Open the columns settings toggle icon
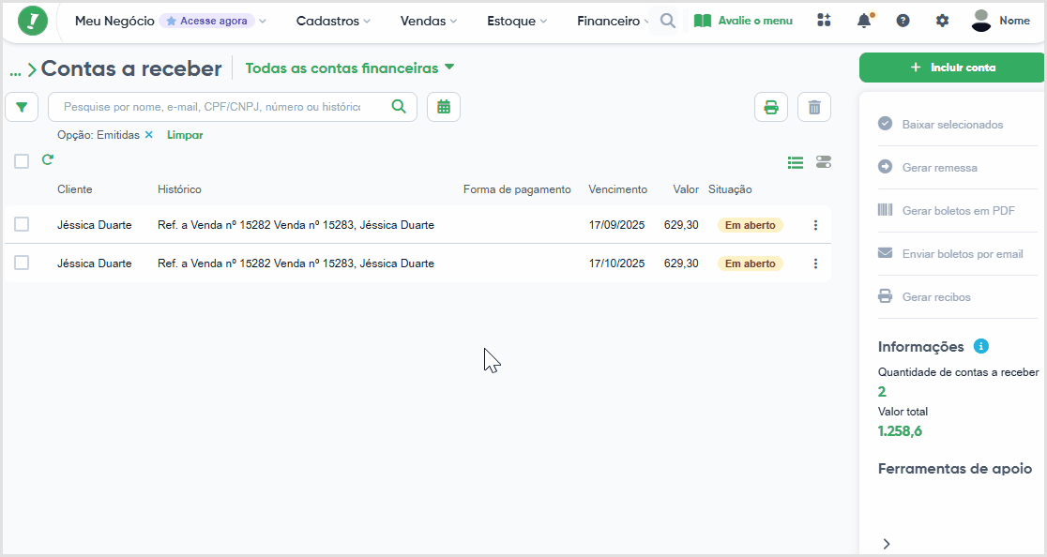 point(824,162)
